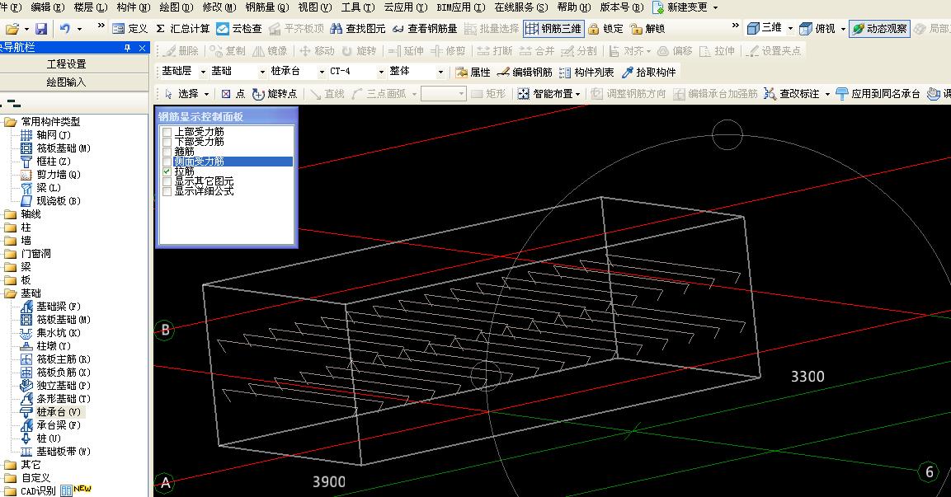Image resolution: width=951 pixels, height=497 pixels.
Task: Expand the 门窗洞 folder
Action: tap(11, 253)
